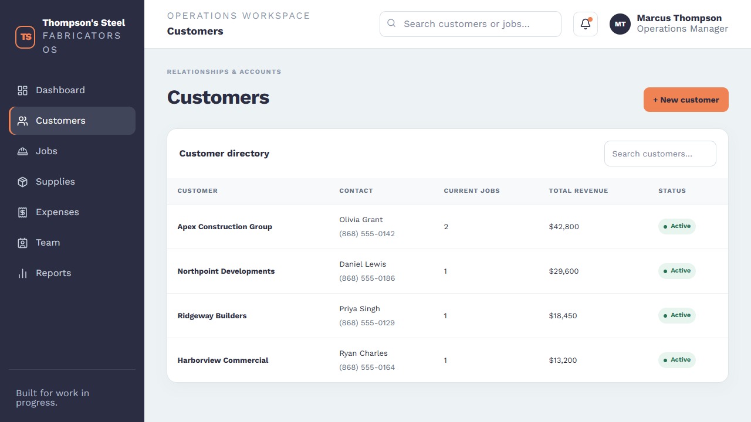Open Marcus Thompson profile name
Viewport: 751px width, 422px height.
[x=679, y=18]
